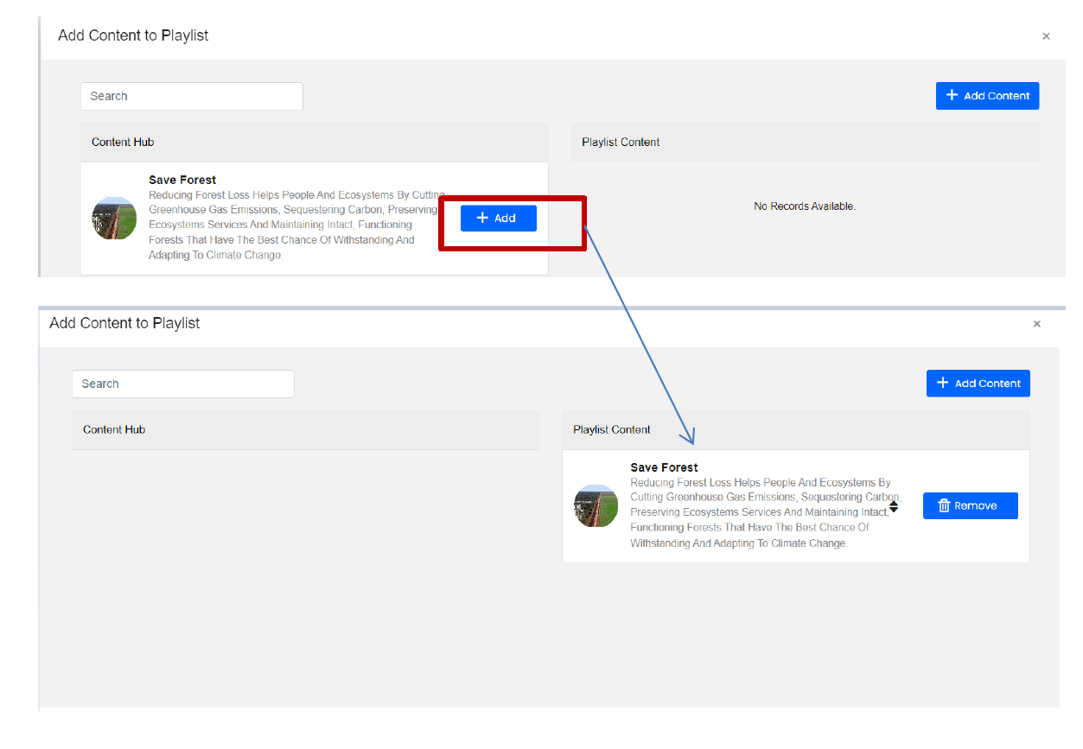Screen dimensions: 1083x749
Task: Click the Content Hub header in lower dialog
Action: point(114,430)
